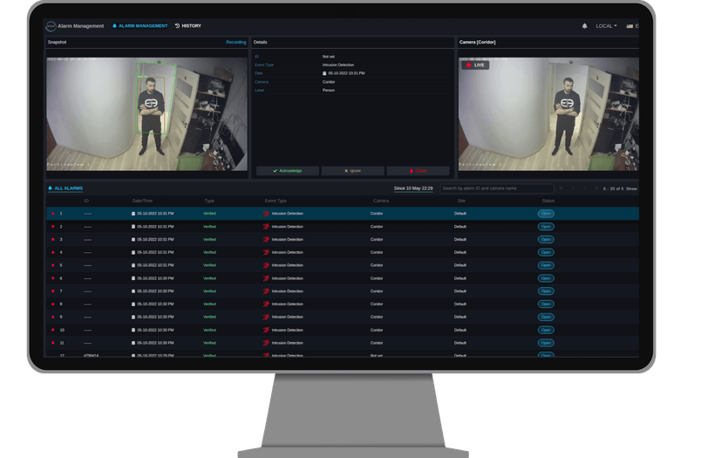708x458 pixels.
Task: Sort by the Camera column header
Action: pos(381,201)
